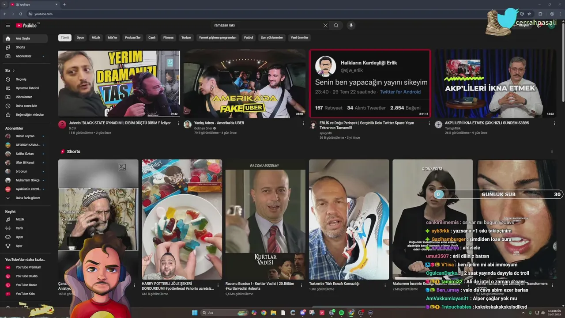Open Saliha Özkan subscription channel

pos(26,154)
